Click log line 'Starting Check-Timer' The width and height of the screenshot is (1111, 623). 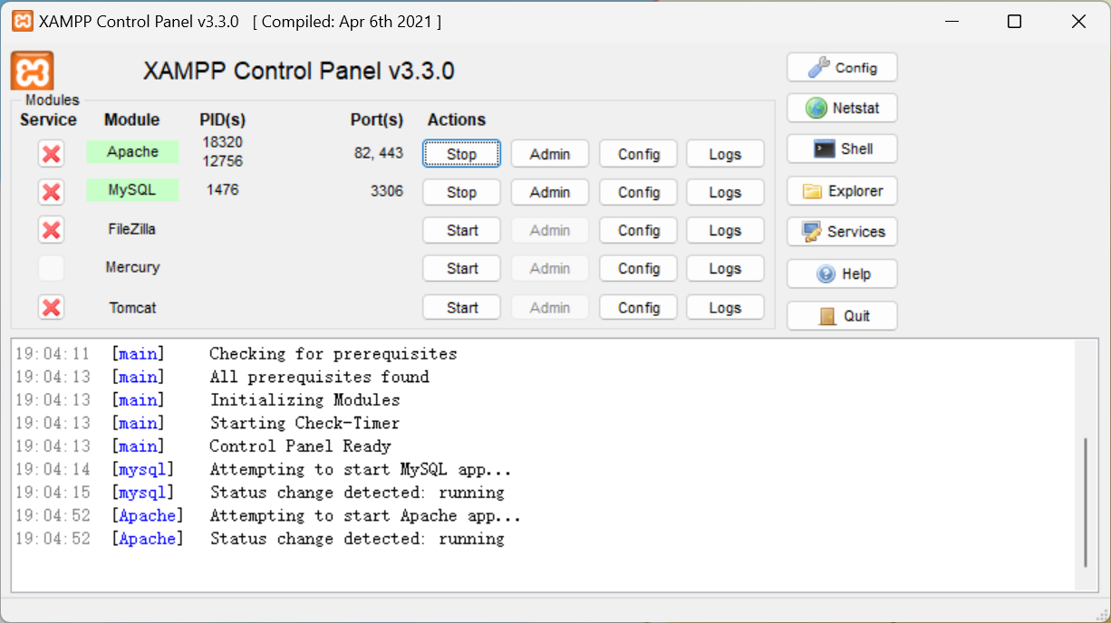pos(304,423)
